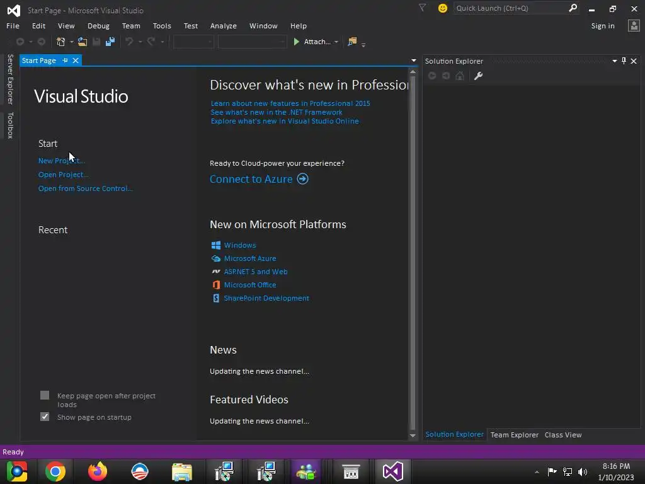
Task: Open the document tab list dropdown arrow
Action: [x=413, y=60]
